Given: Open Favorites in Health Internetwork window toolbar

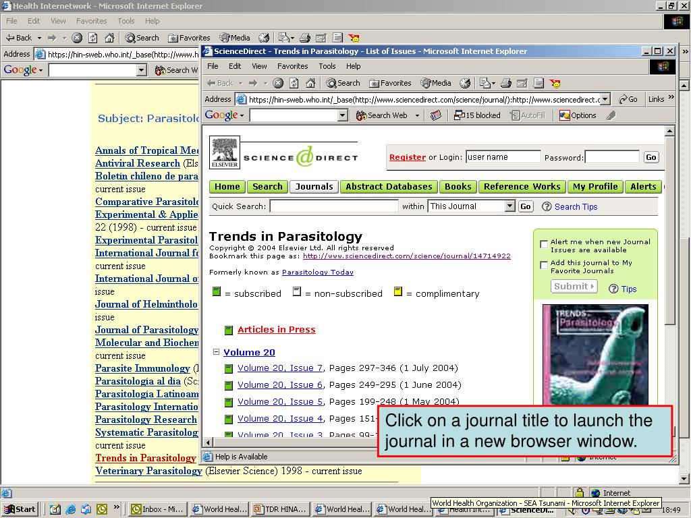Looking at the screenshot, I should point(189,38).
